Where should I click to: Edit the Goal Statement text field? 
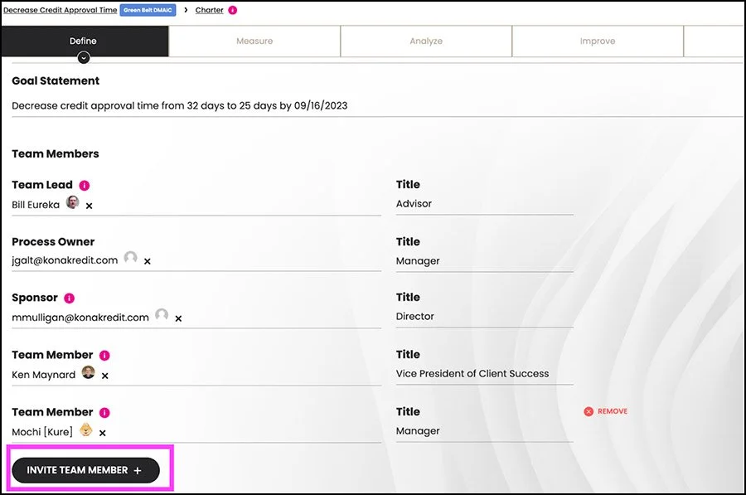coord(377,105)
